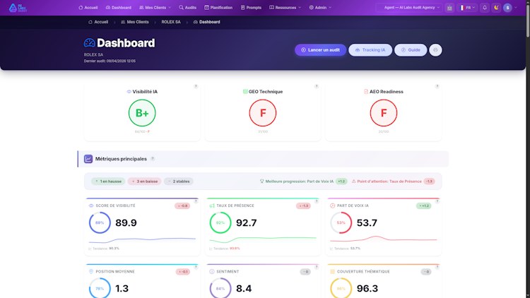Image resolution: width=530 pixels, height=298 pixels.
Task: Open help for the Visibilité IA card
Action: (x=196, y=86)
